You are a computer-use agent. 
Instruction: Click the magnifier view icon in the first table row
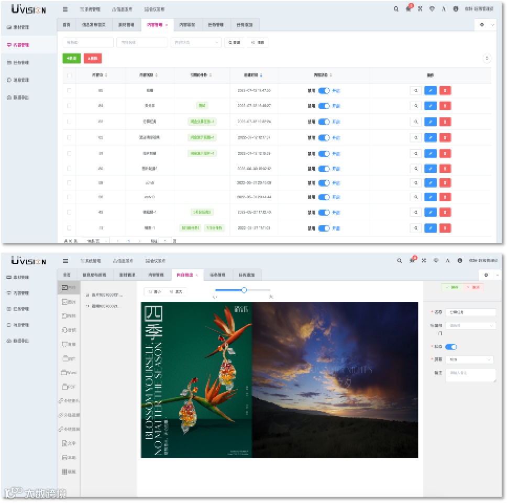click(x=415, y=91)
